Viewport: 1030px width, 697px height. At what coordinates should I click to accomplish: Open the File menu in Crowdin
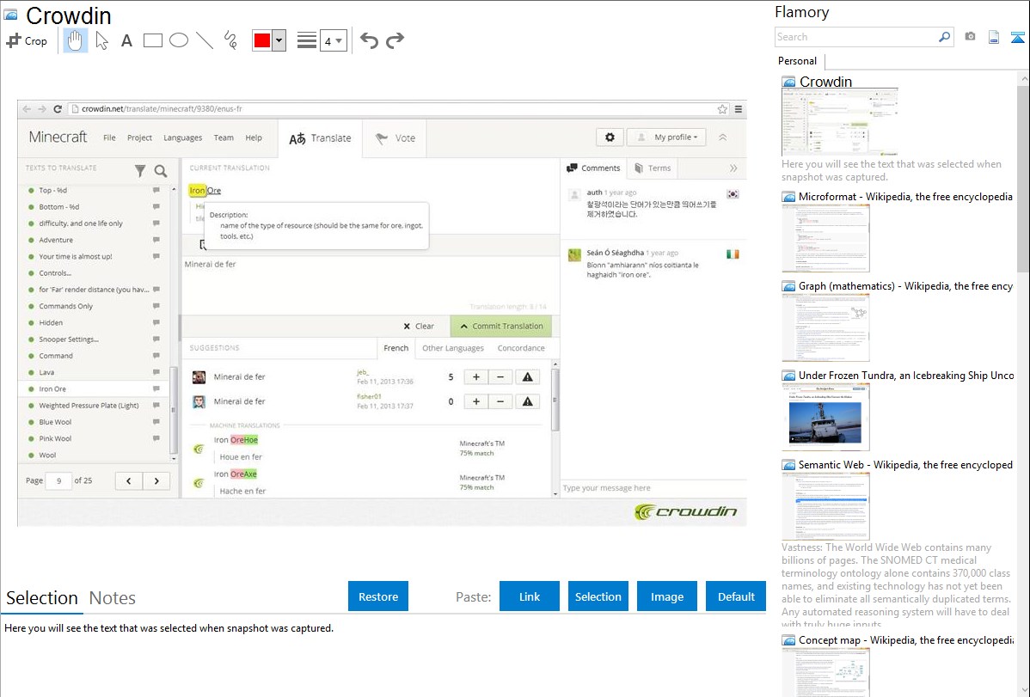click(x=109, y=138)
